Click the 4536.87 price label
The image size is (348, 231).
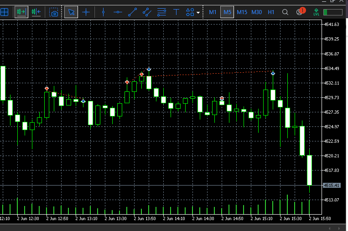(x=332, y=54)
